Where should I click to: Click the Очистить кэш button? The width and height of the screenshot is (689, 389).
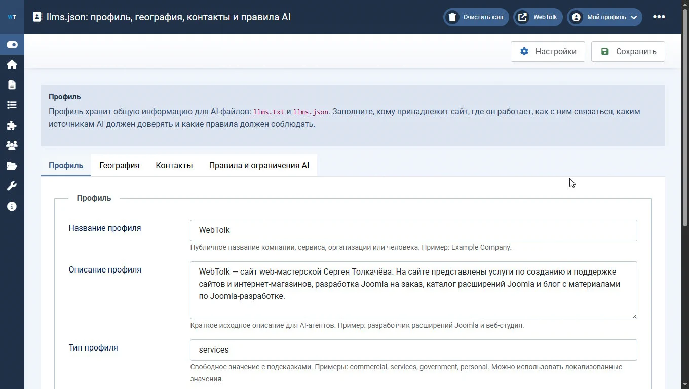pos(476,17)
